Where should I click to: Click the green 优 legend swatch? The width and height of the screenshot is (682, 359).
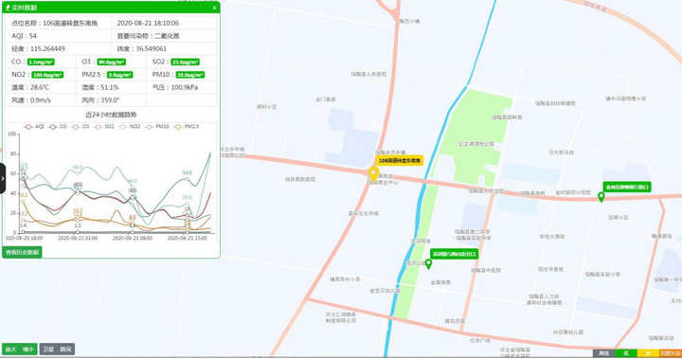coord(626,353)
